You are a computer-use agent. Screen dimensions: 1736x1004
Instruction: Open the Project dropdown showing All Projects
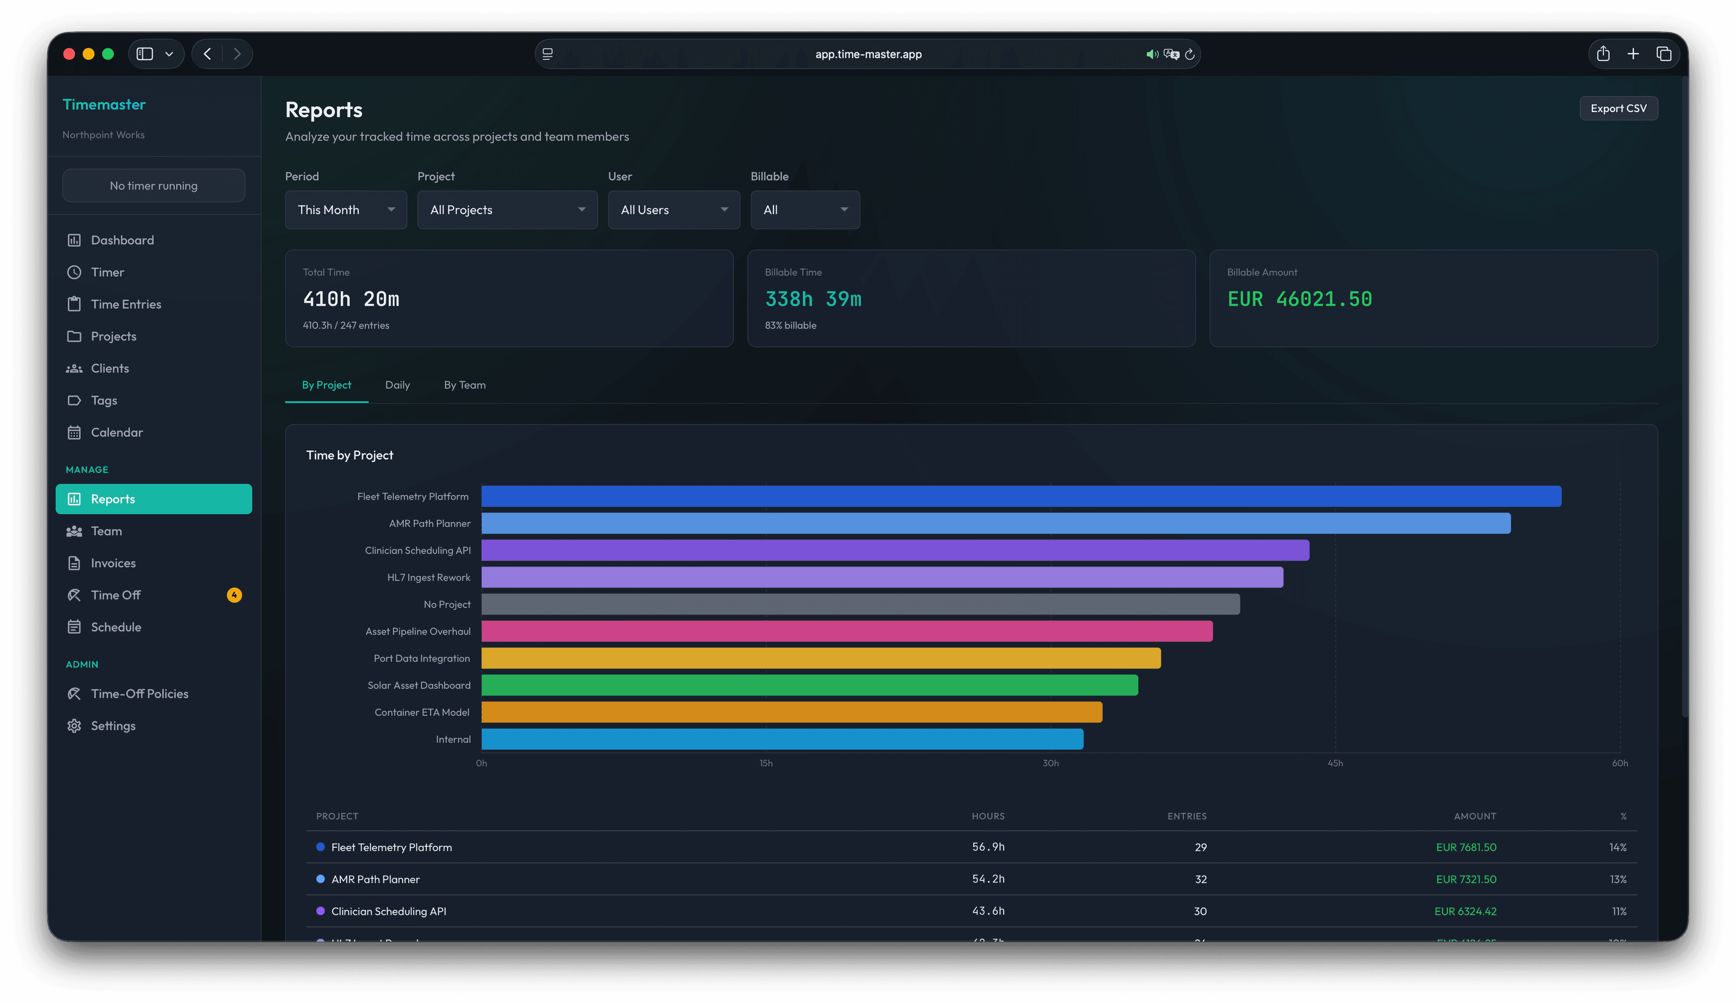(507, 210)
